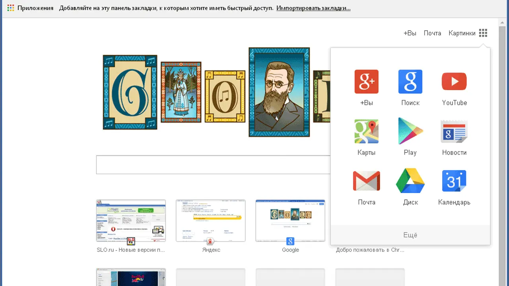Image resolution: width=509 pixels, height=286 pixels.
Task: Open the SLO.ru most-visited thumbnail
Action: coord(131,220)
